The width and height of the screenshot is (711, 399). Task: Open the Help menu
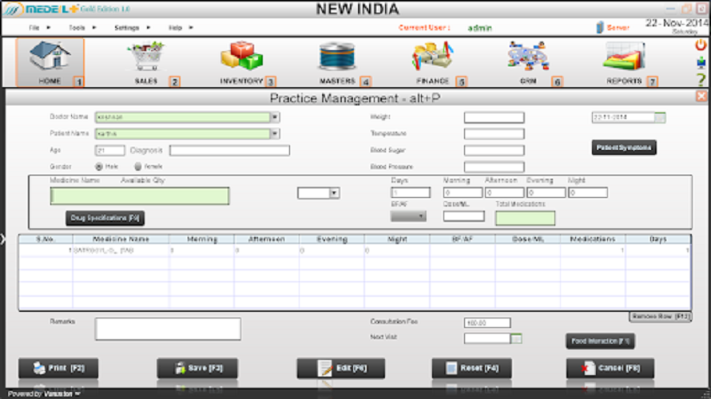(176, 28)
